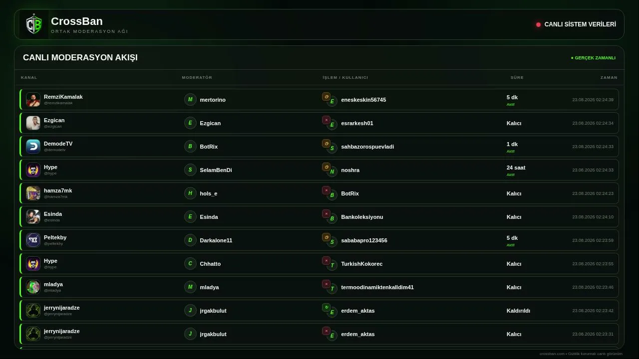Click the CrossBan shield logo
The image size is (639, 359).
click(x=34, y=24)
